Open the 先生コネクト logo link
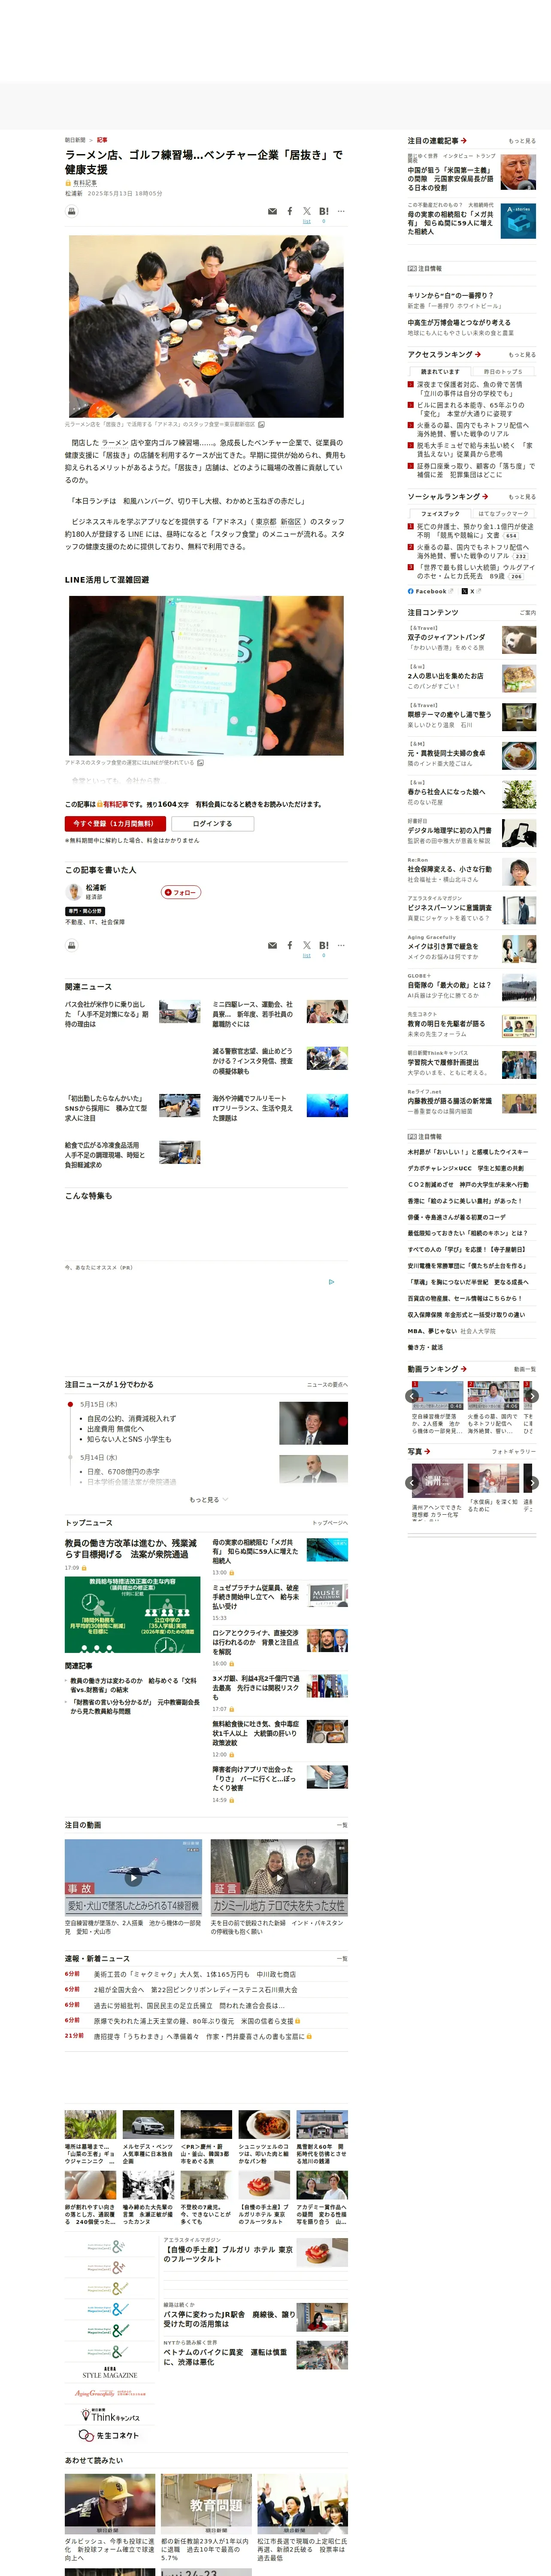The image size is (551, 2576). 110,2435
